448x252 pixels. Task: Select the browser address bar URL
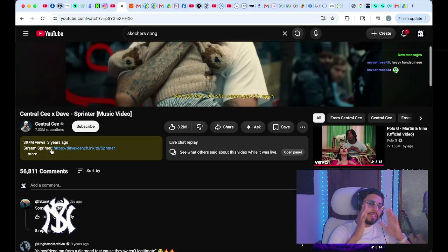pos(97,19)
